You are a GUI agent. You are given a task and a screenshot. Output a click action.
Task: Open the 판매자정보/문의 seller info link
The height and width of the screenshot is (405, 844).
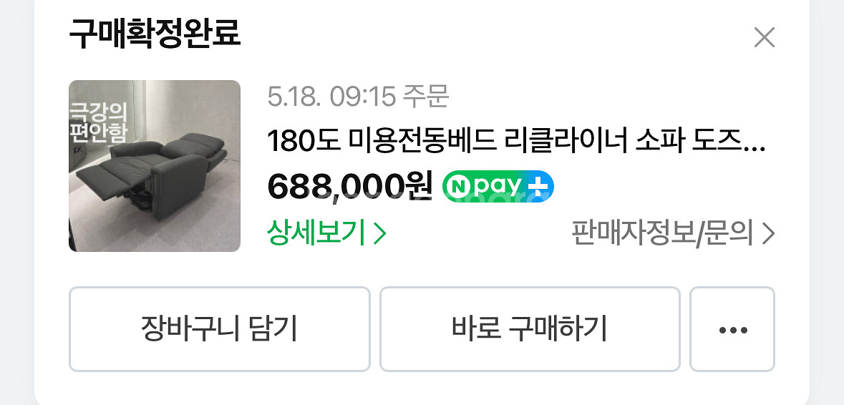673,234
